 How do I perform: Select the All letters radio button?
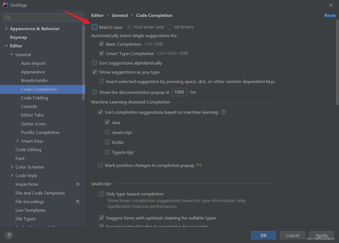[x=170, y=27]
